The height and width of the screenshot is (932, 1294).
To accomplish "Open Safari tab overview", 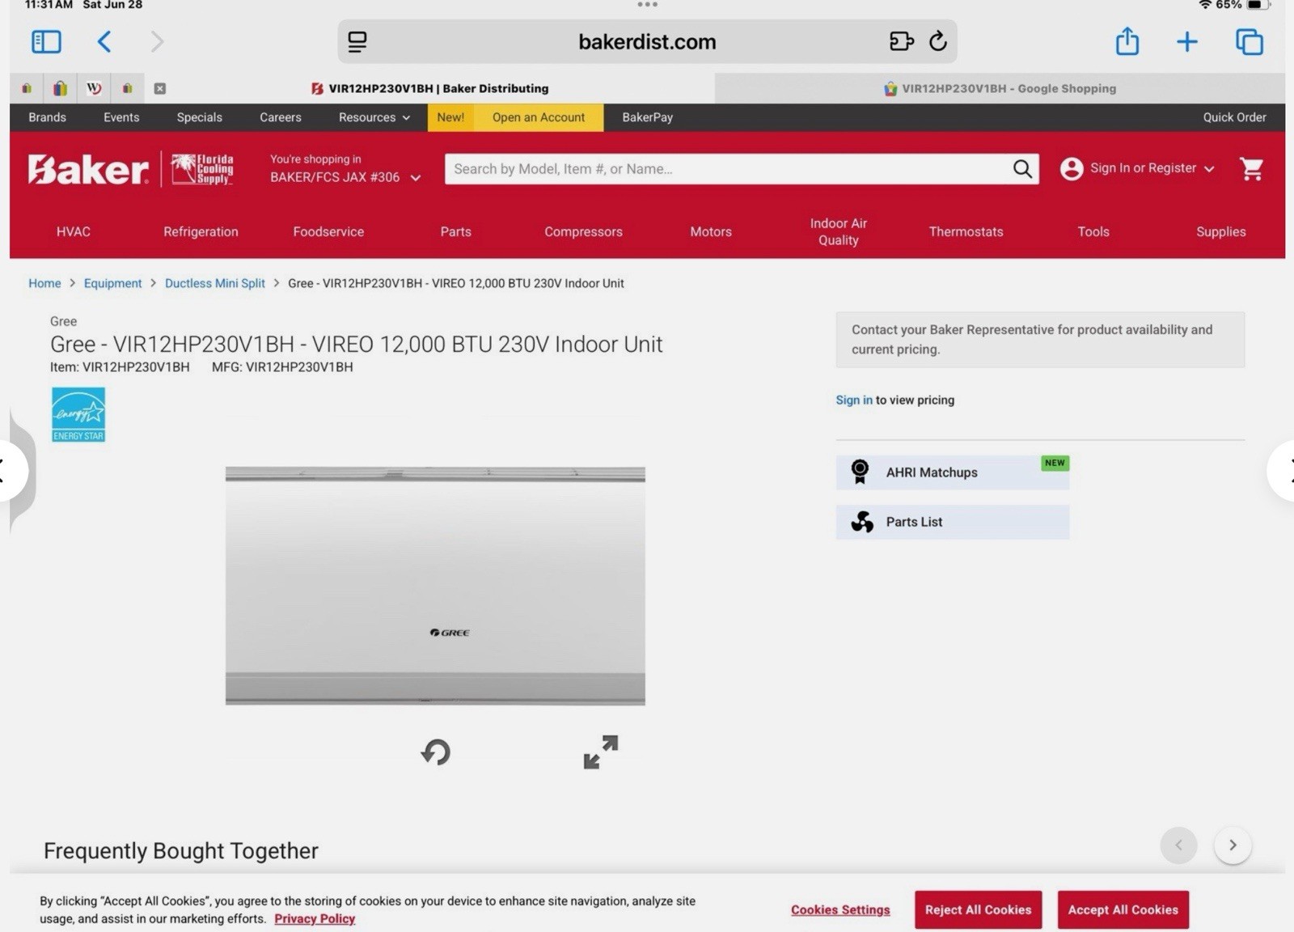I will point(1249,41).
